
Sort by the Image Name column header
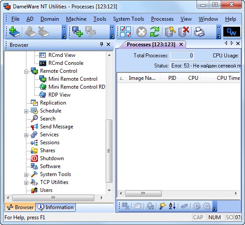139,78
